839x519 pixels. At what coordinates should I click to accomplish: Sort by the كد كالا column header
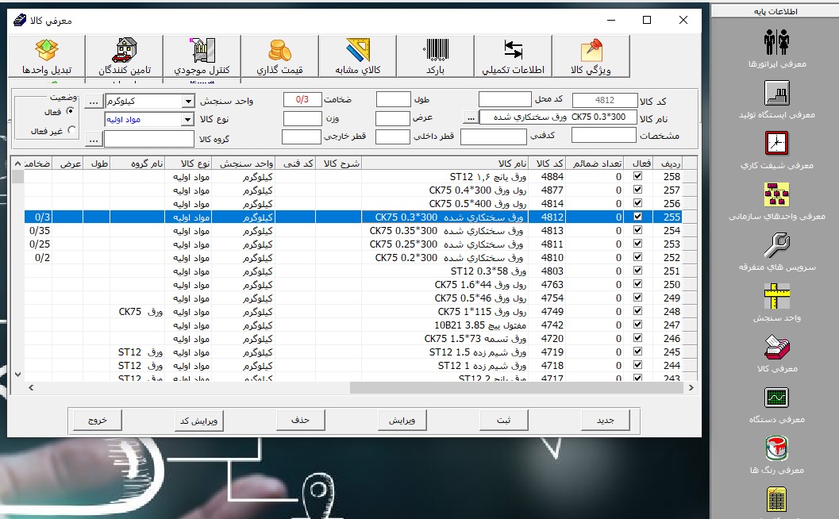[549, 163]
